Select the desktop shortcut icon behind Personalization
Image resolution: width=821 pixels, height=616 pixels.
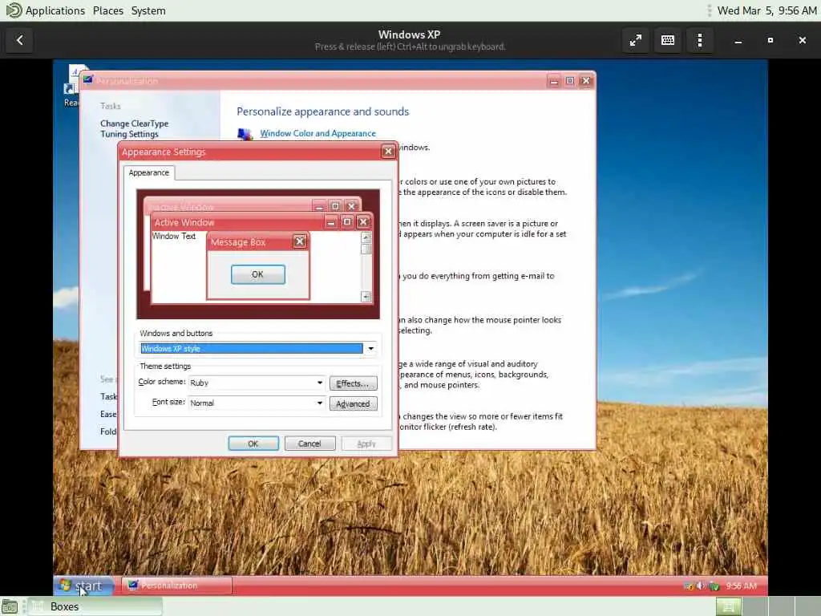pos(73,85)
